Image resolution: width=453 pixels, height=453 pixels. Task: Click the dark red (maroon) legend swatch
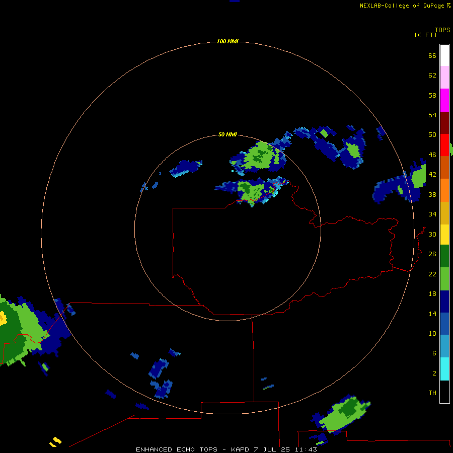[444, 122]
